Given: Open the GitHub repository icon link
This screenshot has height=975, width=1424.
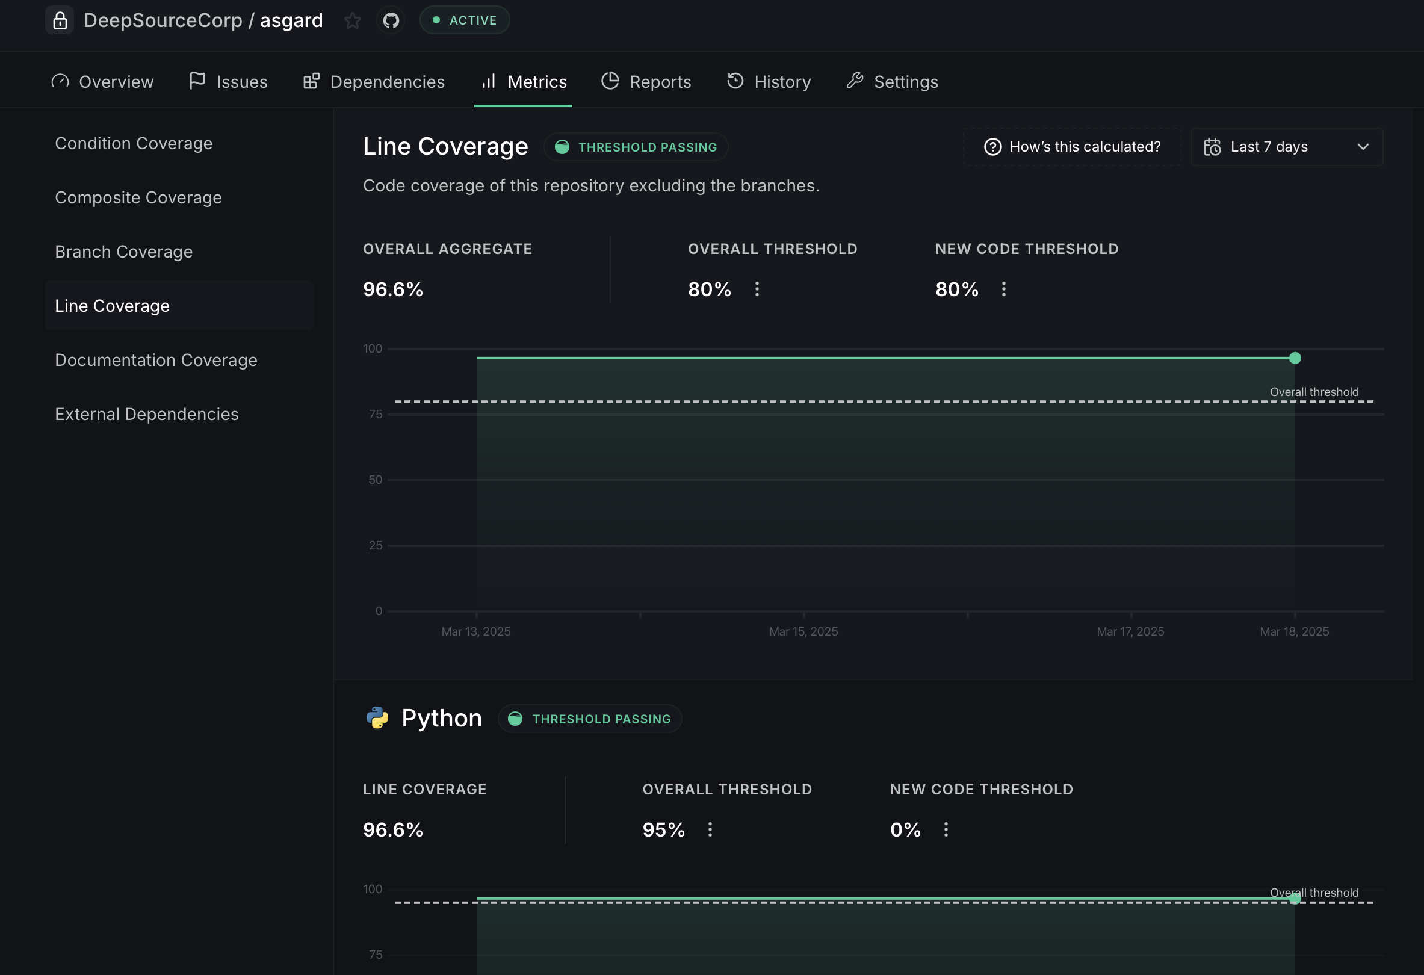Looking at the screenshot, I should [x=391, y=21].
